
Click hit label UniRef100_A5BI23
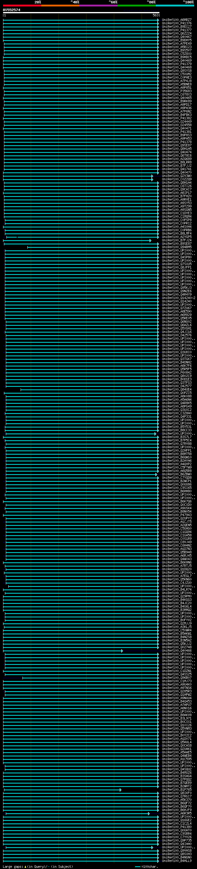coord(176,47)
